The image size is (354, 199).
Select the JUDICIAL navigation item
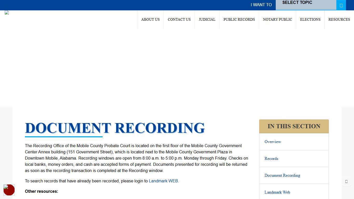(x=207, y=19)
